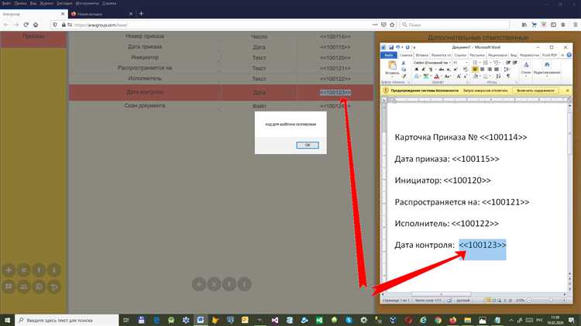Click the Cut scissors icon in Word
Screen dimensions: 581x326
click(x=404, y=63)
